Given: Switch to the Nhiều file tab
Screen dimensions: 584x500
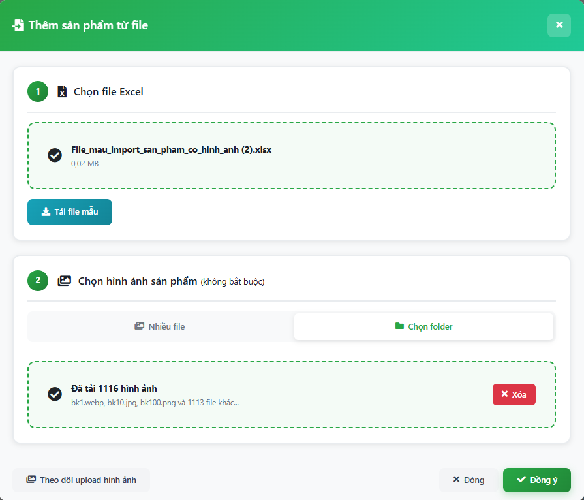Looking at the screenshot, I should (161, 326).
